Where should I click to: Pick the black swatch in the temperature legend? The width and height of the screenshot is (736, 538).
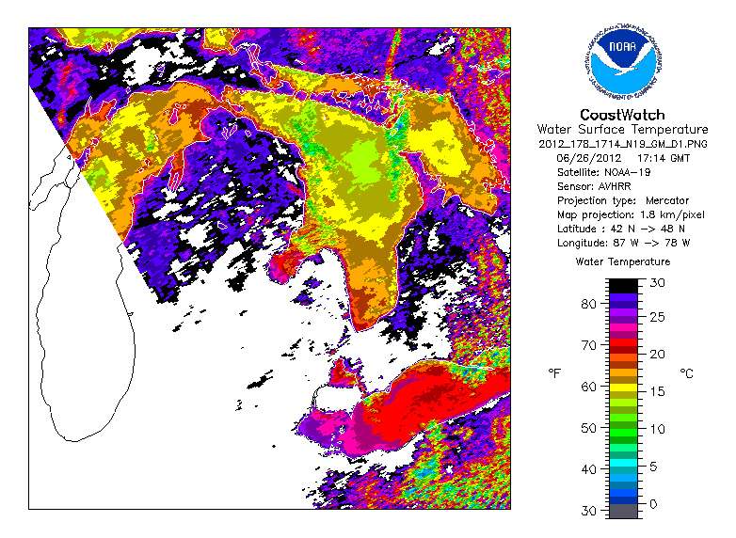[x=623, y=286]
